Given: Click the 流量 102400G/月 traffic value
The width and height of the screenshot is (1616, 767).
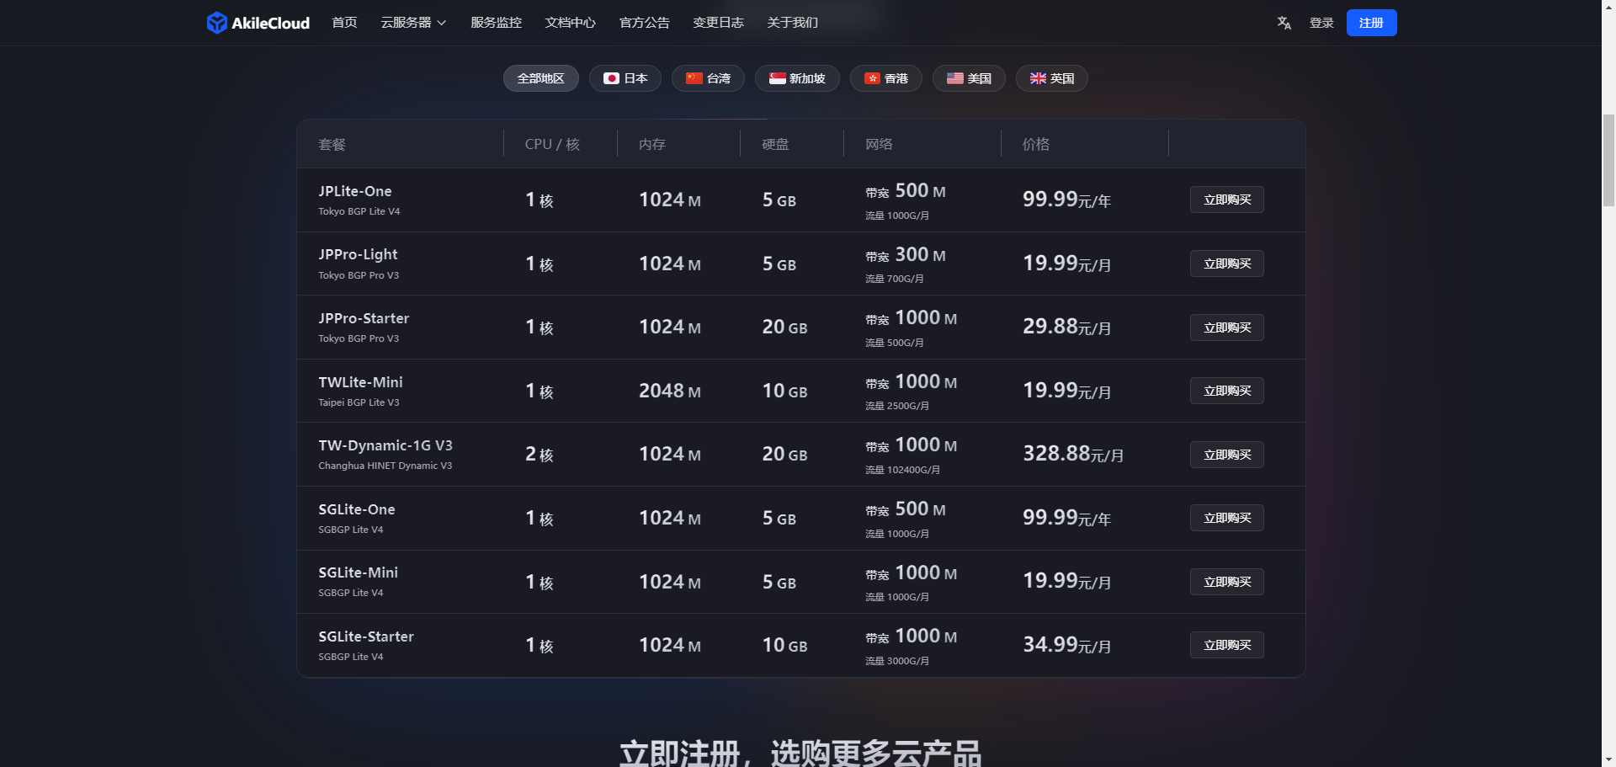Looking at the screenshot, I should tap(902, 470).
